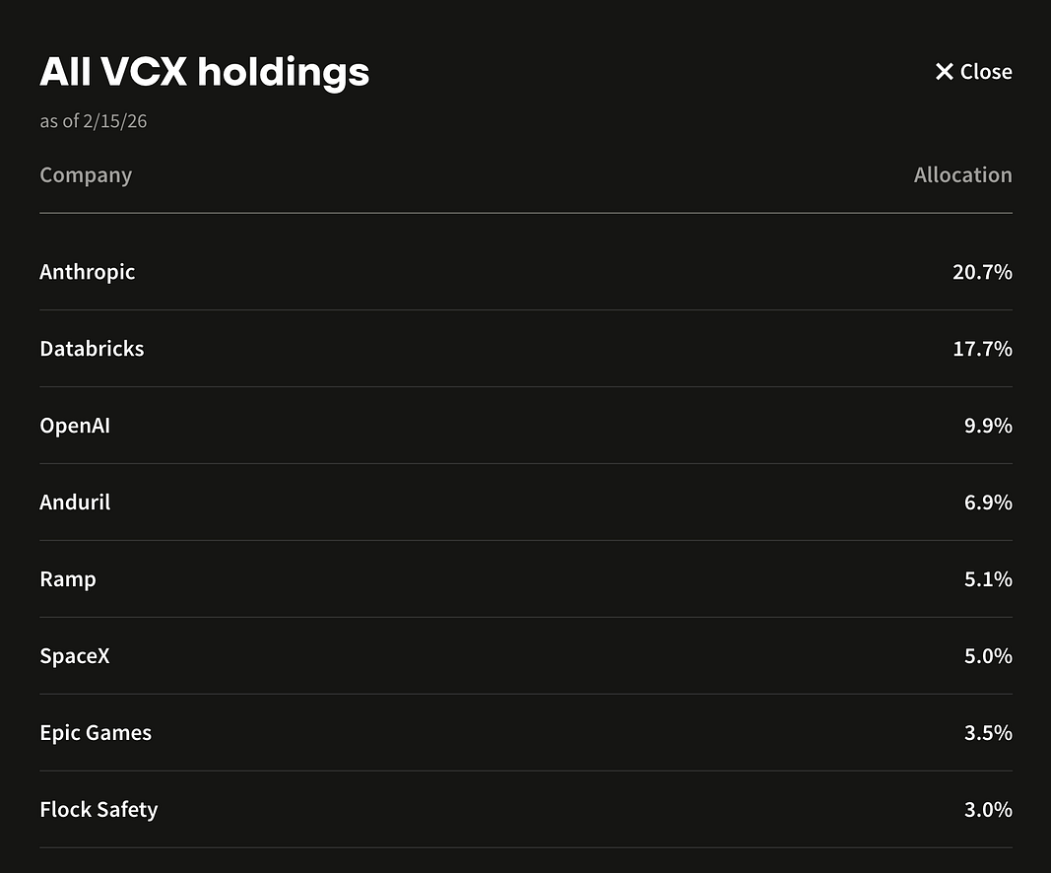Select the Anduril holding row
The height and width of the screenshot is (873, 1051).
[526, 503]
